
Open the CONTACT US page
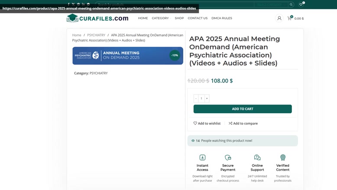tap(198, 18)
